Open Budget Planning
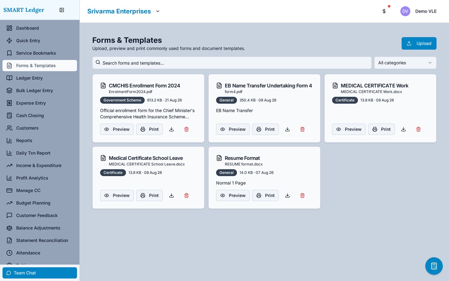449x281 pixels. click(x=40, y=203)
